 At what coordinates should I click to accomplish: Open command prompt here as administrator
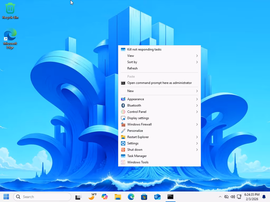click(159, 83)
